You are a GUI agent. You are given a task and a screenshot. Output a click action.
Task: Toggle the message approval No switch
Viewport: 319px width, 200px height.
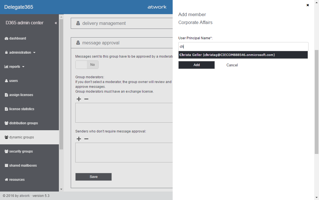(87, 65)
